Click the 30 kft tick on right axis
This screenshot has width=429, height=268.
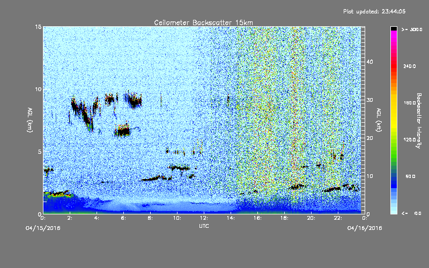click(369, 100)
